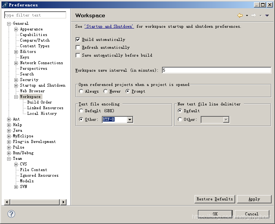Viewport: 275px width, 224px height.
Task: Click the Apply button
Action: tap(254, 199)
